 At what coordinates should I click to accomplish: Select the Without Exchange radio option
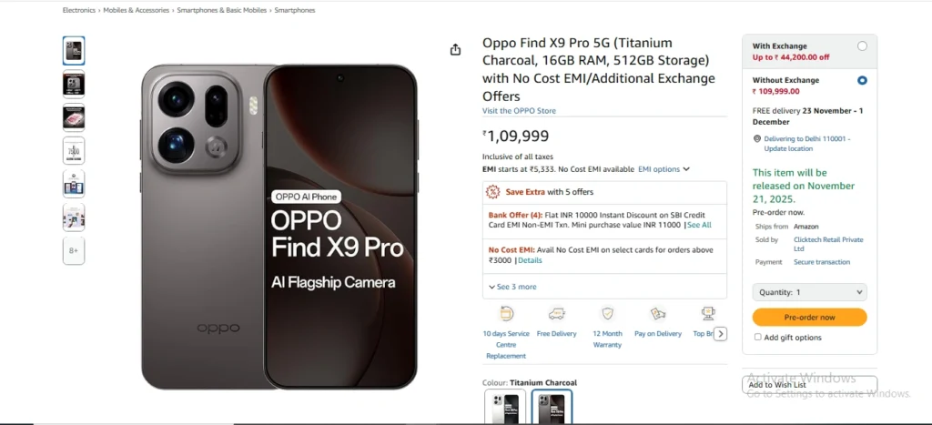[x=862, y=81]
